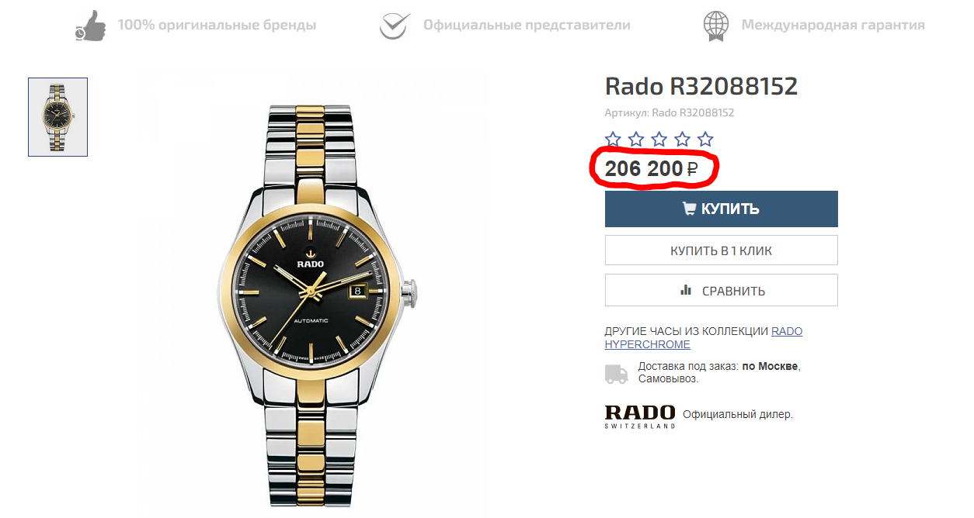The image size is (974, 518).
Task: Rate the watch two stars
Action: pos(636,140)
